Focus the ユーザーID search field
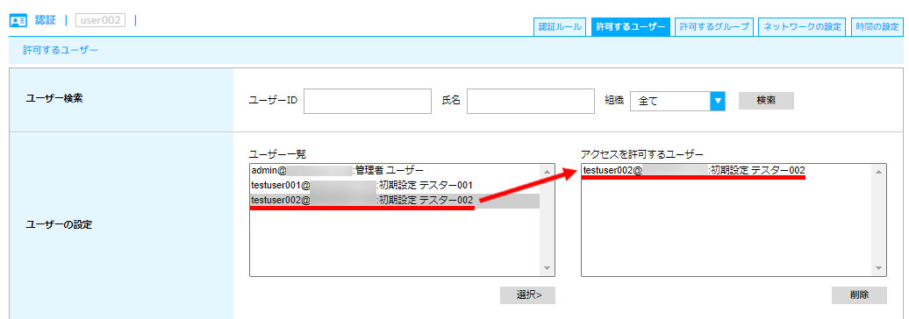Screen dimensions: 909x319 click(368, 101)
